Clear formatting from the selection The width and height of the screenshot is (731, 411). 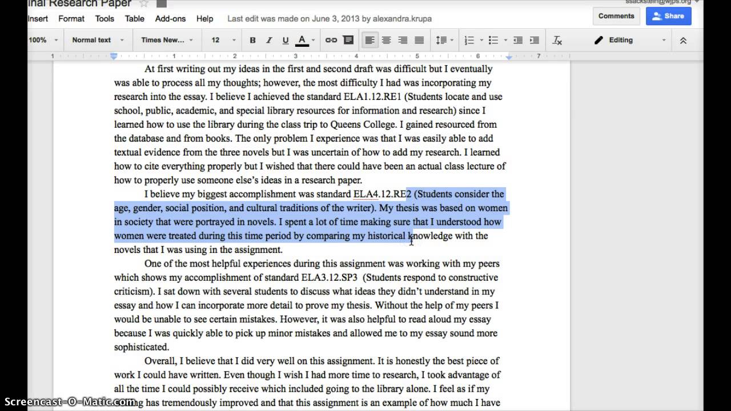point(557,40)
